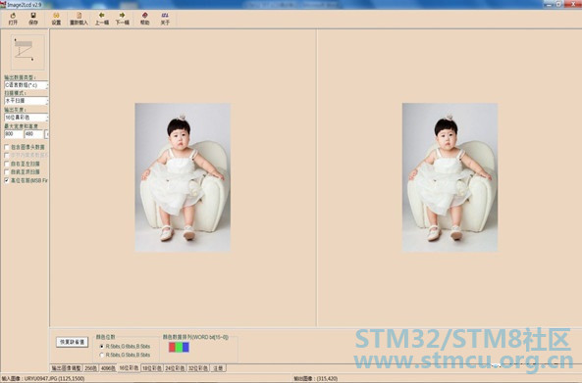This screenshot has height=383, width=582.
Task: Uncheck the 高位在前 (MSB First) checkbox
Action: pyautogui.click(x=7, y=180)
